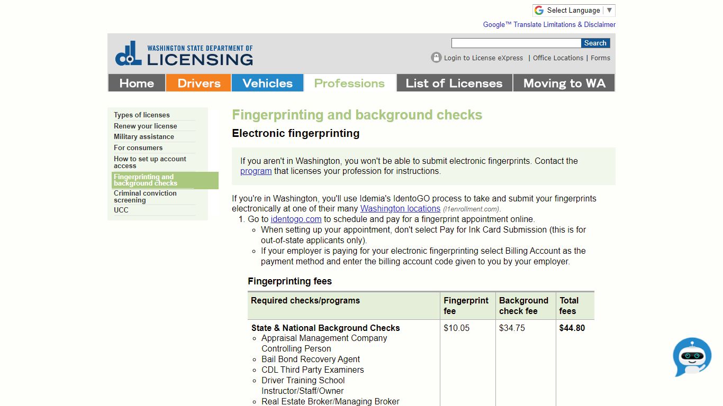Click the Google logo in language selector
The width and height of the screenshot is (723, 406).
[539, 11]
